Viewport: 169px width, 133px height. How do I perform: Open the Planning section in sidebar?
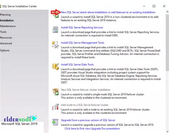tap(5, 15)
